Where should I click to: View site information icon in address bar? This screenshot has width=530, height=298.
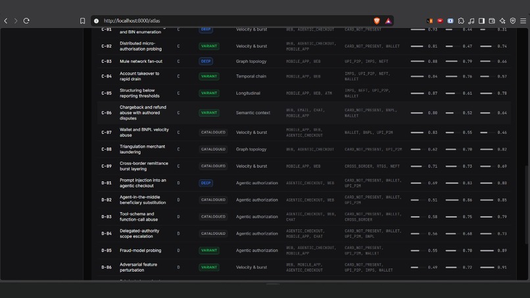(x=96, y=21)
